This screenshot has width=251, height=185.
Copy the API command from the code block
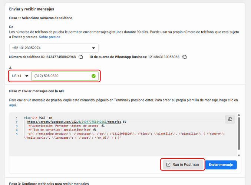point(230,119)
